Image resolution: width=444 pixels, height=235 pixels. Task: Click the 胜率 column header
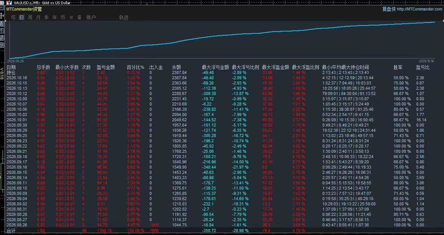click(x=398, y=68)
